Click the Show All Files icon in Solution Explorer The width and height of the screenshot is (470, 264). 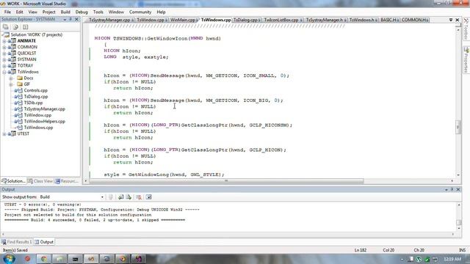[x=15, y=27]
